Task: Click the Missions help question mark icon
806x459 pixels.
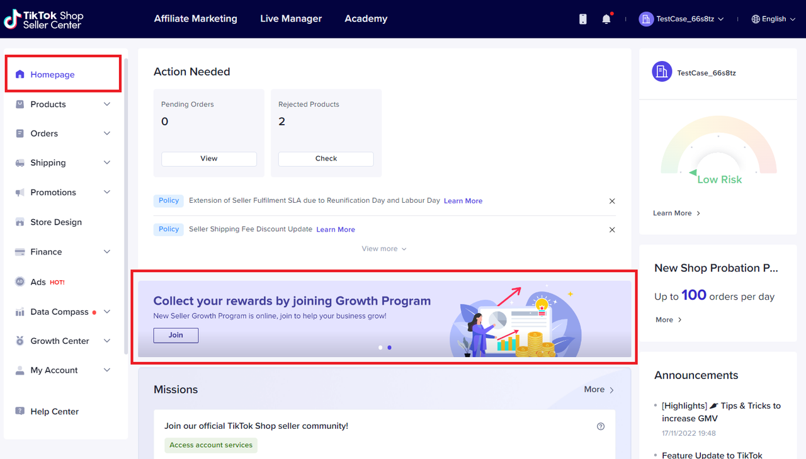Action: (601, 426)
